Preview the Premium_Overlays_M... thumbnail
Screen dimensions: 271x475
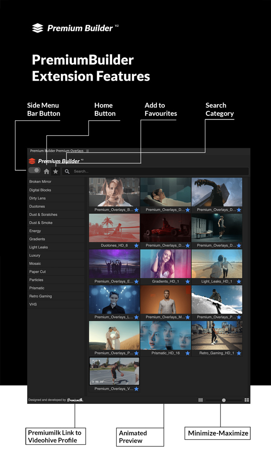click(x=166, y=300)
